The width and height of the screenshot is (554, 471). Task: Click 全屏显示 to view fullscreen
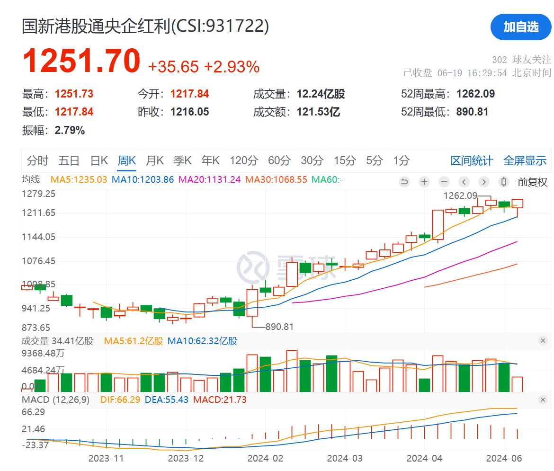525,161
